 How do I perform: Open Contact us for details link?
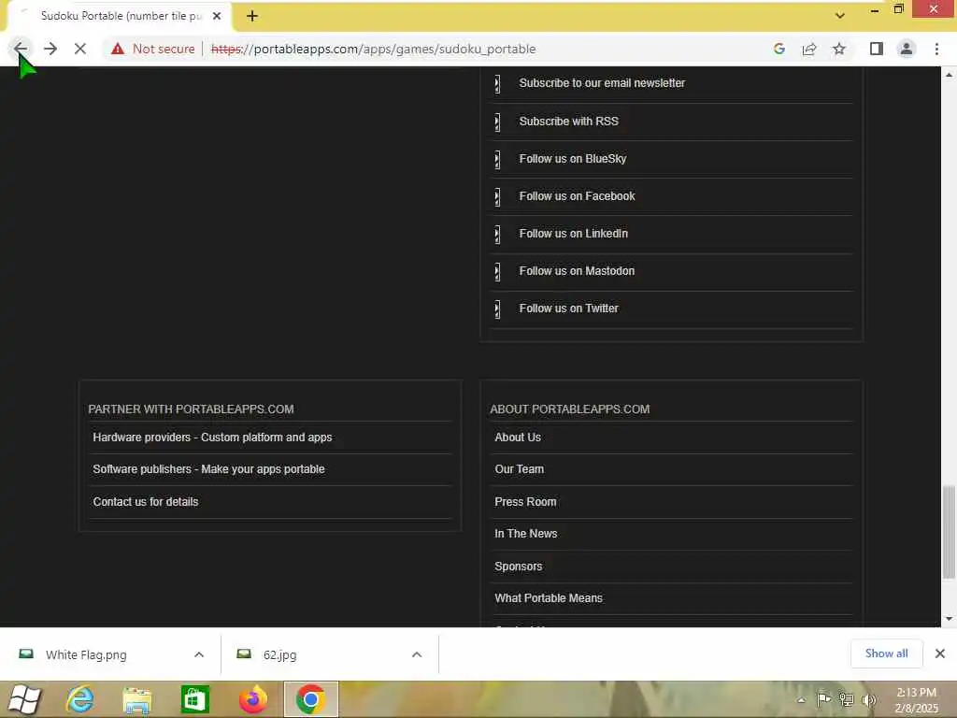pyautogui.click(x=146, y=501)
